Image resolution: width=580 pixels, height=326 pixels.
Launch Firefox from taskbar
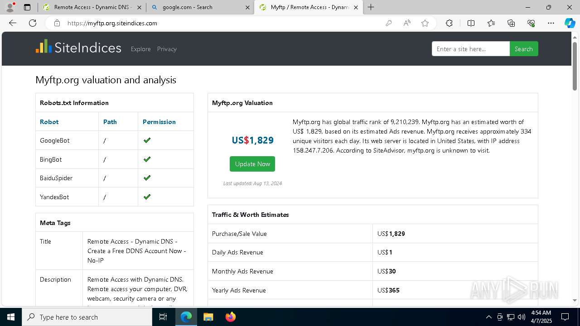pyautogui.click(x=231, y=317)
